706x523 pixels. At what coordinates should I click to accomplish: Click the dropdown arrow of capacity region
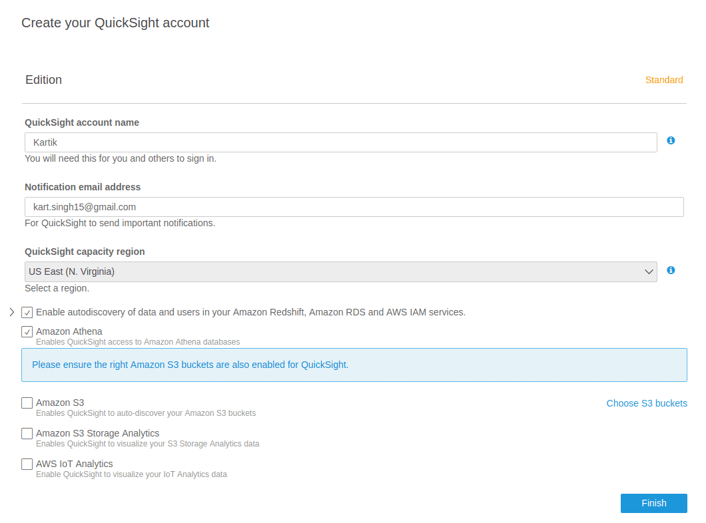[x=648, y=271]
